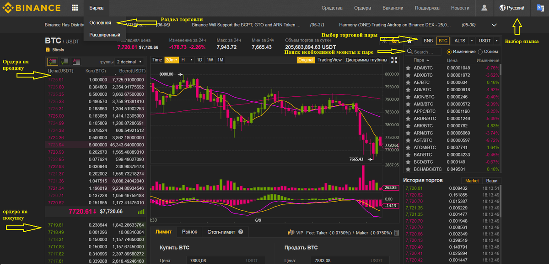Favorite the ADA/BTC pair star
Viewport: 549px width, 265px height.
point(408,68)
